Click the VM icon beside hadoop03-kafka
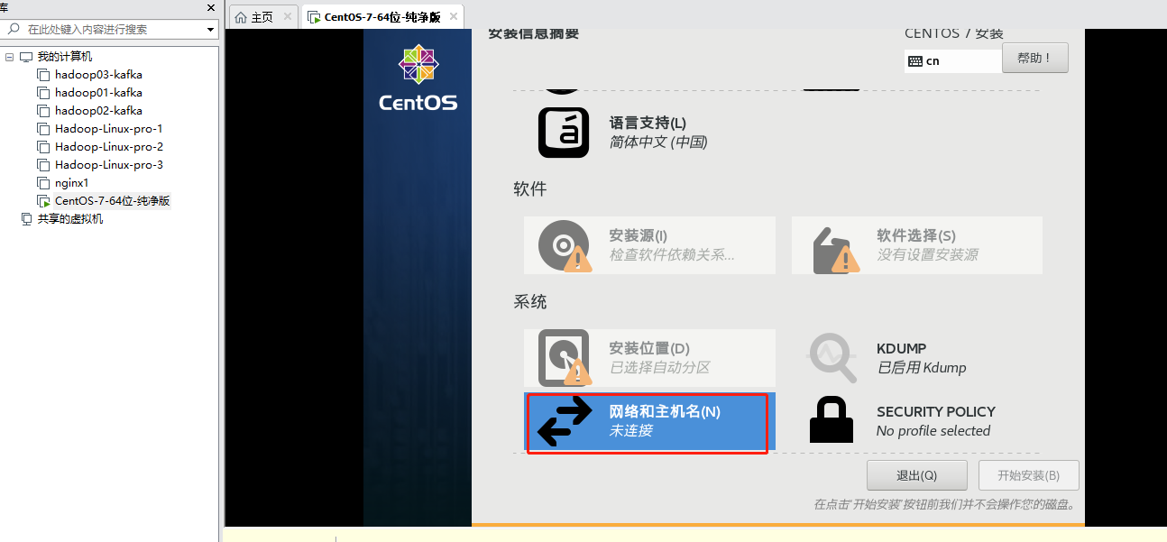Image resolution: width=1167 pixels, height=542 pixels. coord(43,75)
